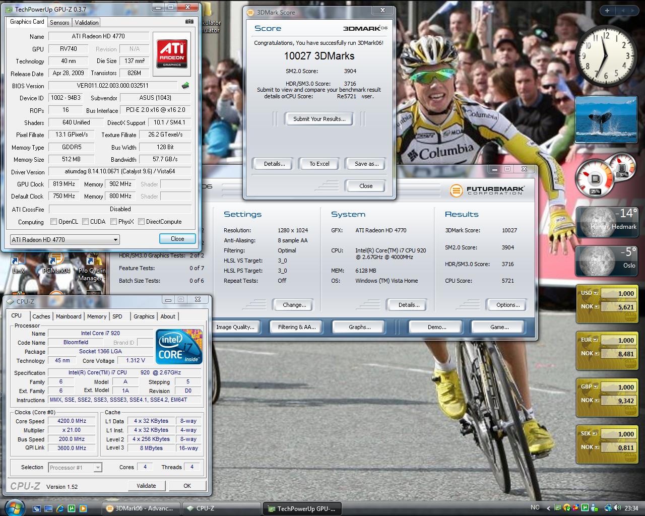
Task: Click Change... under Settings in 3DMark06
Action: point(294,305)
